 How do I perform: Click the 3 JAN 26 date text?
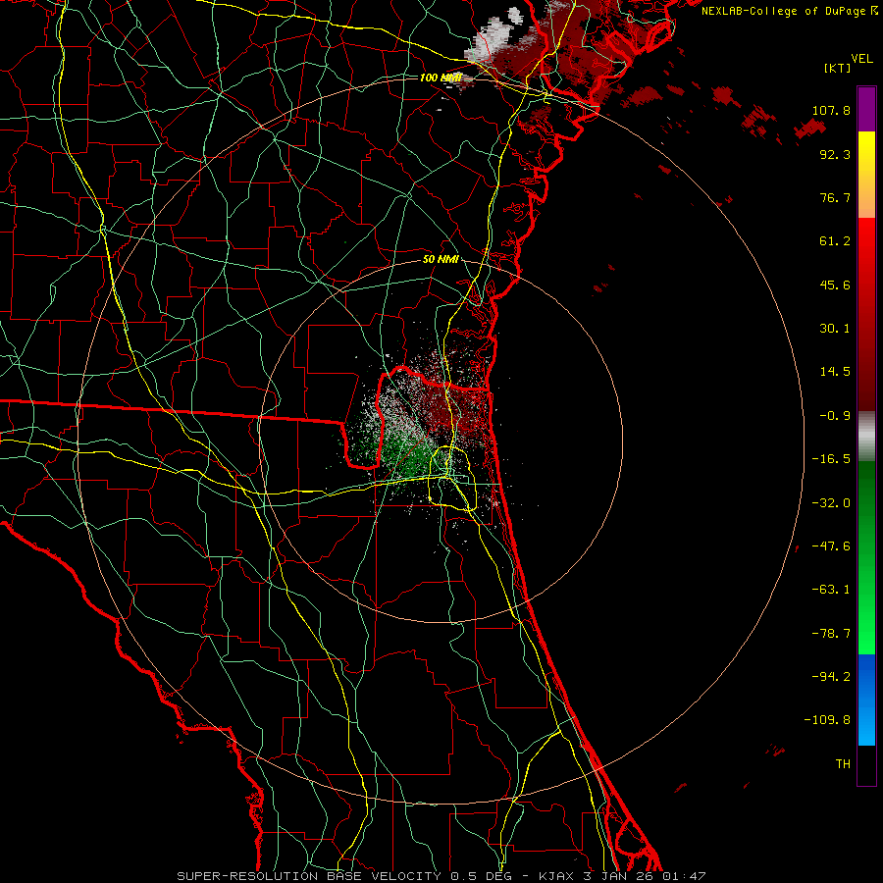click(618, 876)
